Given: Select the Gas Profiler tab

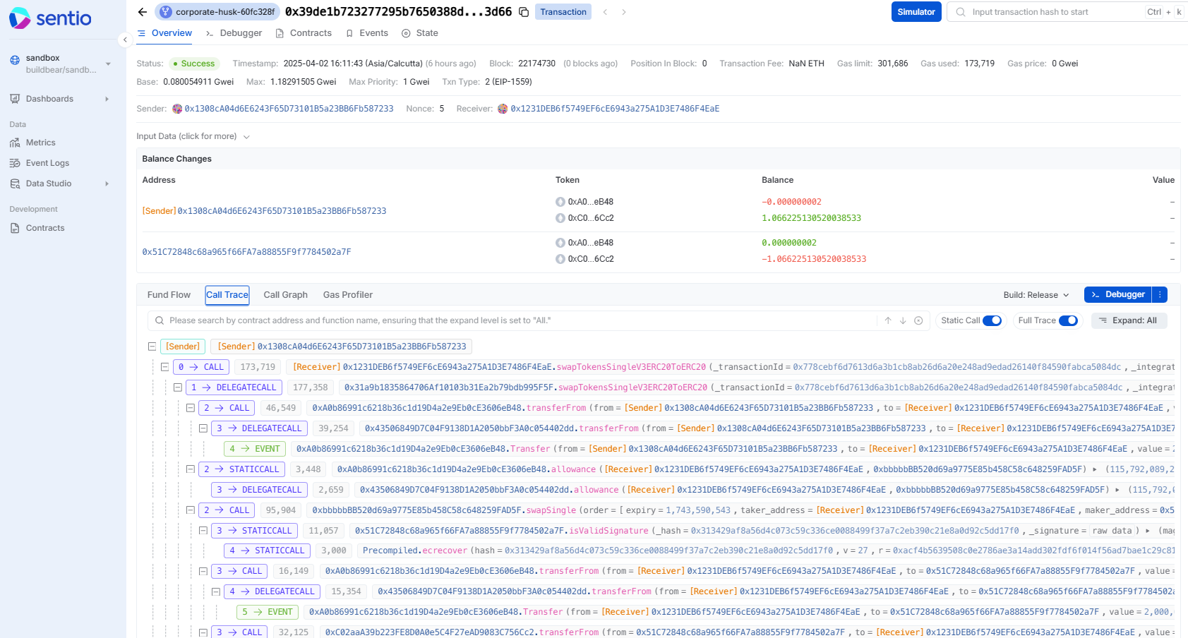Looking at the screenshot, I should 347,295.
